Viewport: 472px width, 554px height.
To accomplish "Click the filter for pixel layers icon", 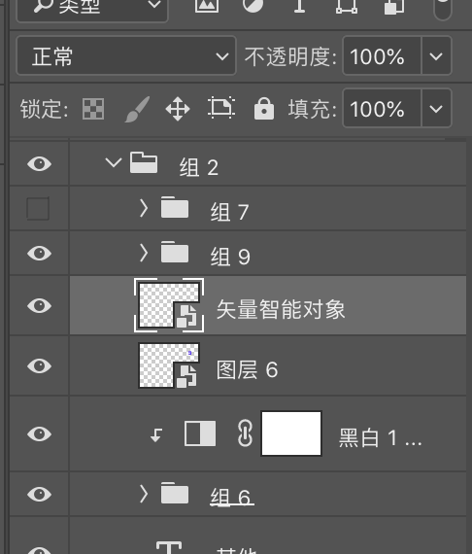I will pos(207,5).
